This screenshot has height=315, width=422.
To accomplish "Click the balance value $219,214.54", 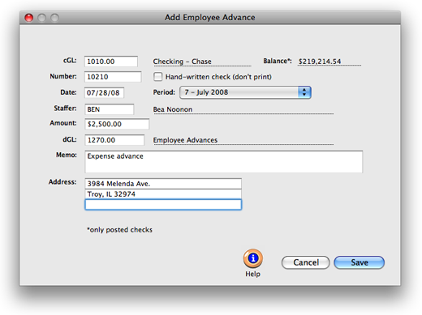I will click(320, 62).
